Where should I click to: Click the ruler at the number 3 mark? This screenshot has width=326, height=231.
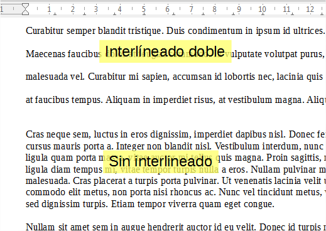click(96, 9)
